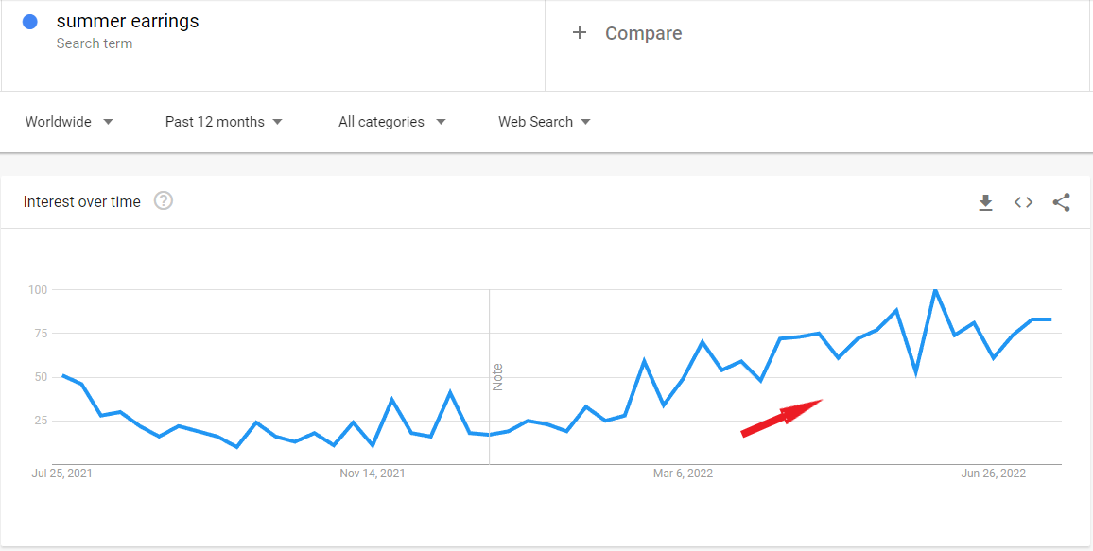Click the Web Search dropdown caret icon

pos(586,121)
